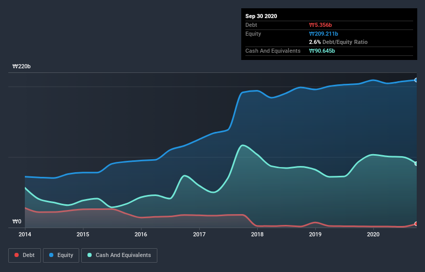
Task: Click the 2015 x-axis label
Action: [83, 234]
